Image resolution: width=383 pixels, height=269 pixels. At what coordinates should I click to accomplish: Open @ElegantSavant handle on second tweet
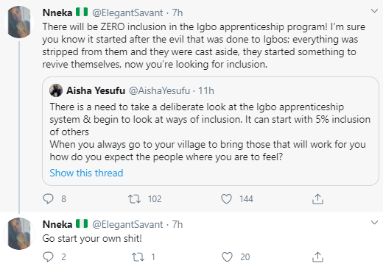(x=127, y=224)
